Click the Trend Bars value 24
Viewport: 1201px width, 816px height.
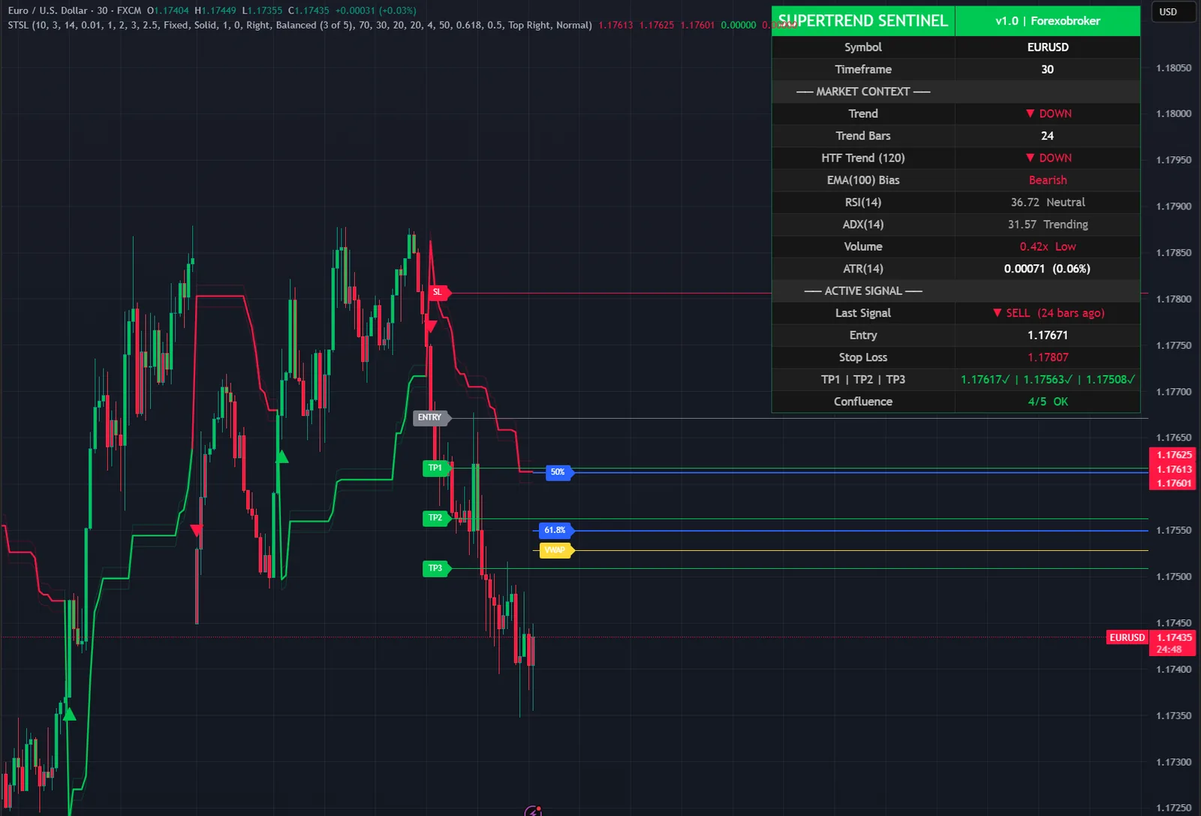coord(1047,137)
